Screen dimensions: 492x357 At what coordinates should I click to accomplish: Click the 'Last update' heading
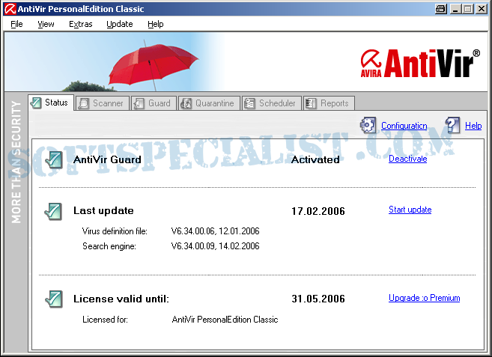(x=103, y=210)
